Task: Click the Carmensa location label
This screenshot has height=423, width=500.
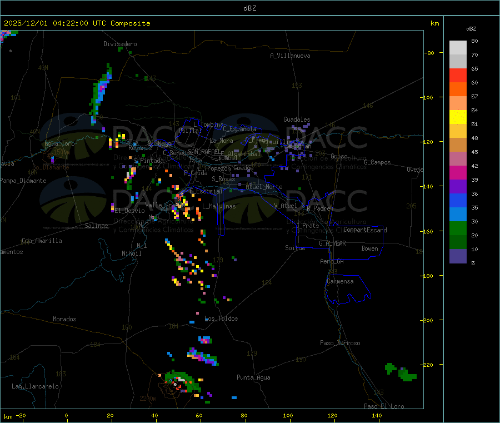Action: click(x=340, y=281)
